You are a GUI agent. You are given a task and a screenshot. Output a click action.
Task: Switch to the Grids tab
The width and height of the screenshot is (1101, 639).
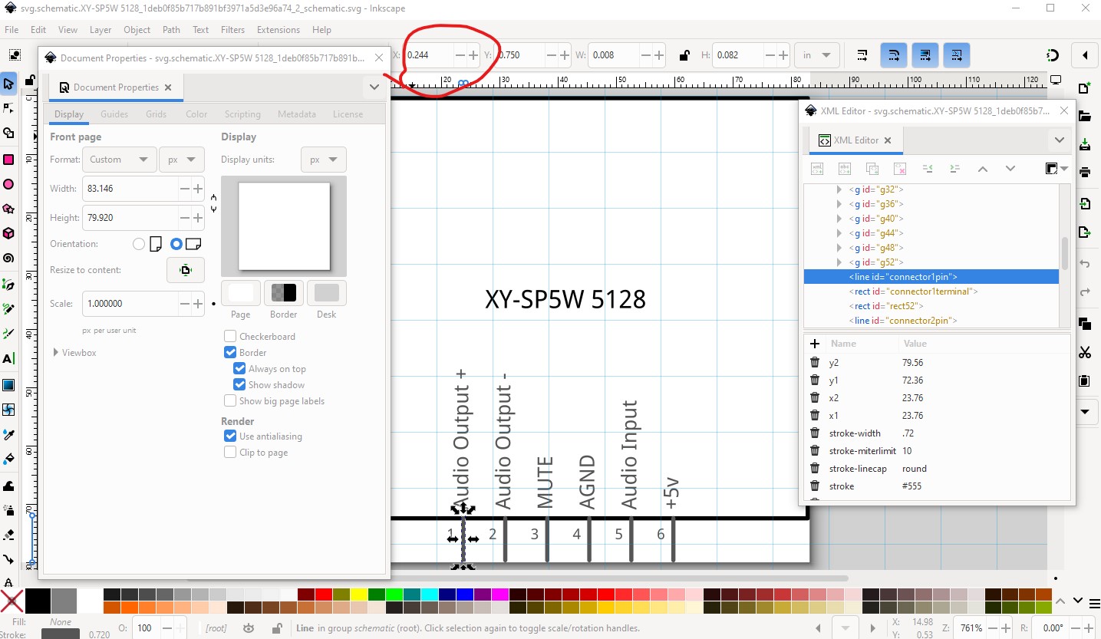pyautogui.click(x=156, y=114)
